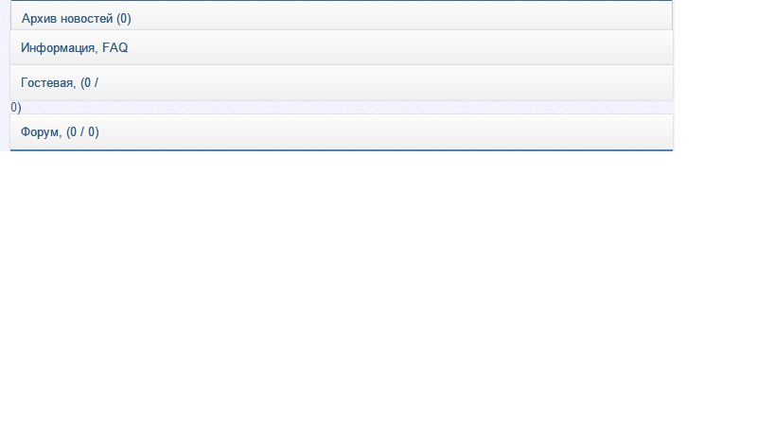Click the (0 / 0) counter beside Форум
This screenshot has width=775, height=435.
coord(82,132)
